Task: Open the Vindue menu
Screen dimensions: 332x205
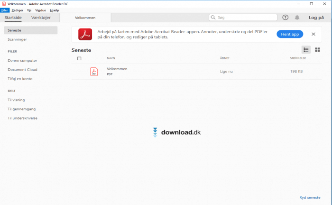Action: coord(41,10)
